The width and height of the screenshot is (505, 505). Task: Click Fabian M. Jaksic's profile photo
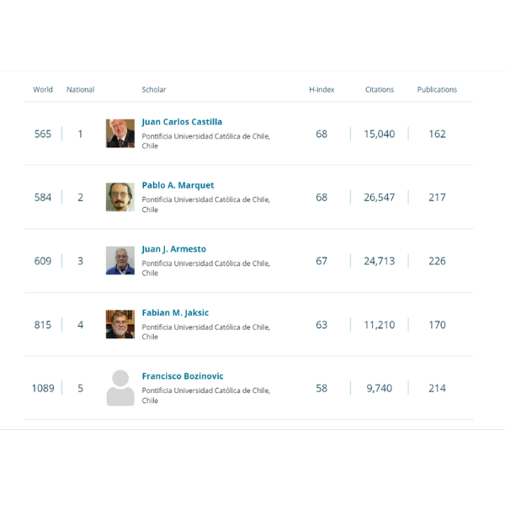tap(120, 324)
